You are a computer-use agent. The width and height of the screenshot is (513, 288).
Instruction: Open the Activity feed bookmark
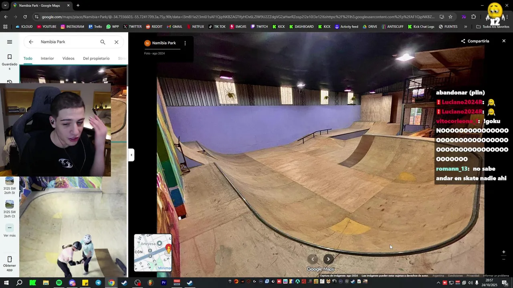click(x=346, y=27)
